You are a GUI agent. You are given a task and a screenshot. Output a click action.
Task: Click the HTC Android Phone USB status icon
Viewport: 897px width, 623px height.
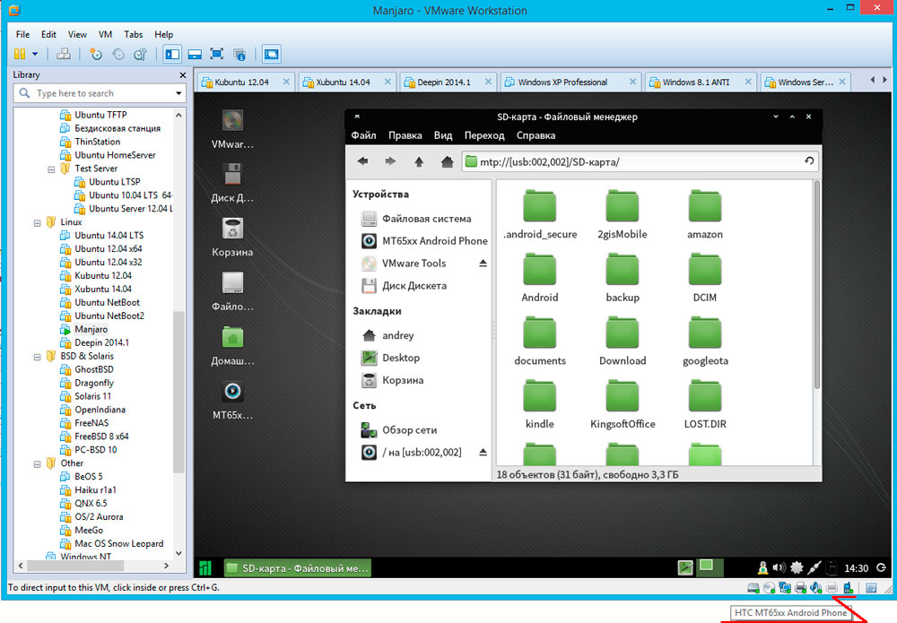[847, 588]
